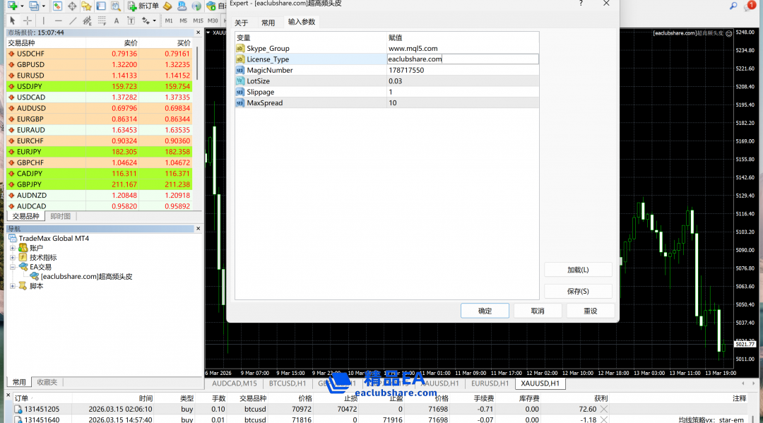
Task: Confirm settings with 确定 button
Action: click(485, 311)
